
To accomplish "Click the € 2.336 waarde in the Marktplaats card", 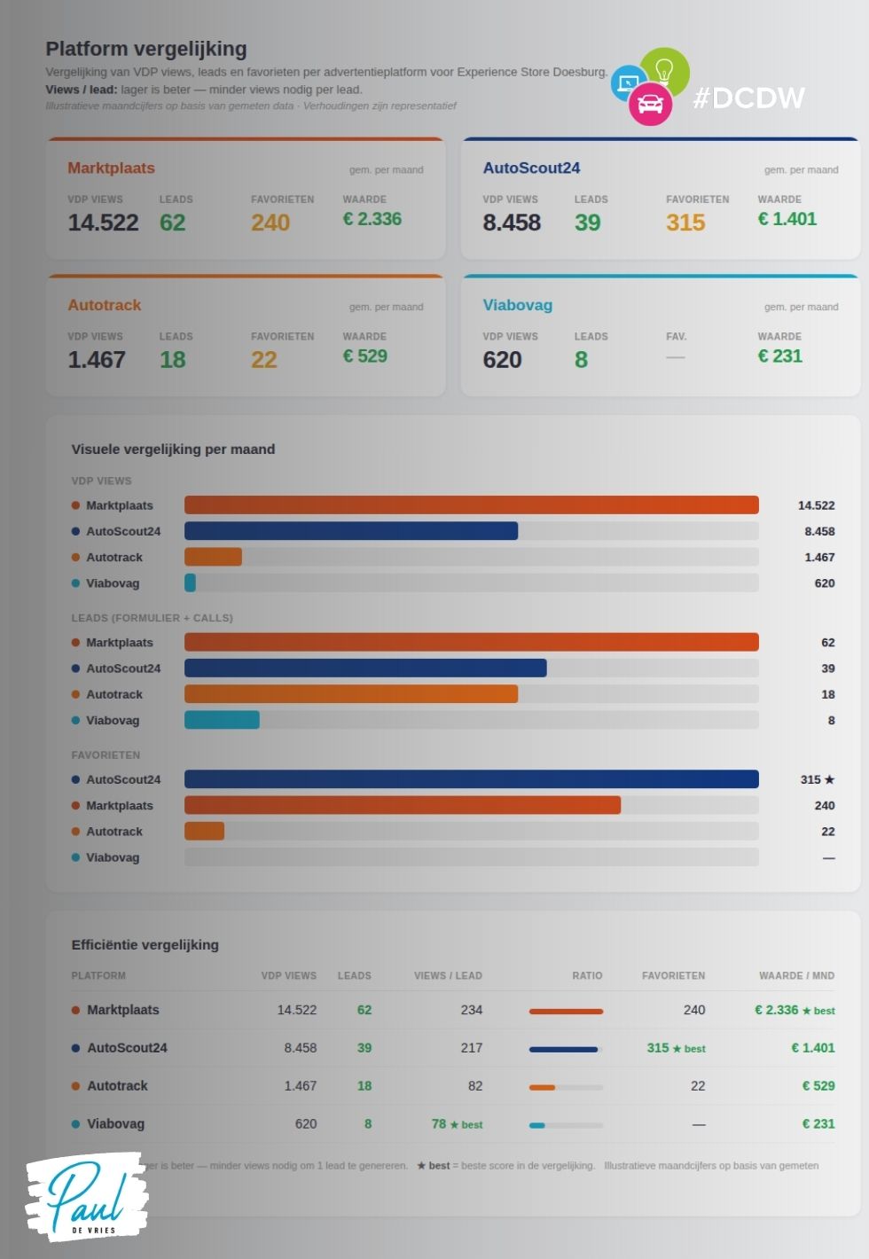I will click(x=372, y=219).
